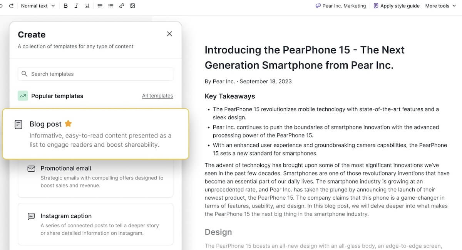The height and width of the screenshot is (250, 462).
Task: Click the PearPhone 15 document title
Action: pos(305,58)
